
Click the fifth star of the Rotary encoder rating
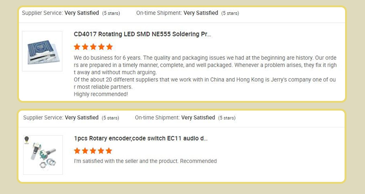pyautogui.click(x=109, y=151)
